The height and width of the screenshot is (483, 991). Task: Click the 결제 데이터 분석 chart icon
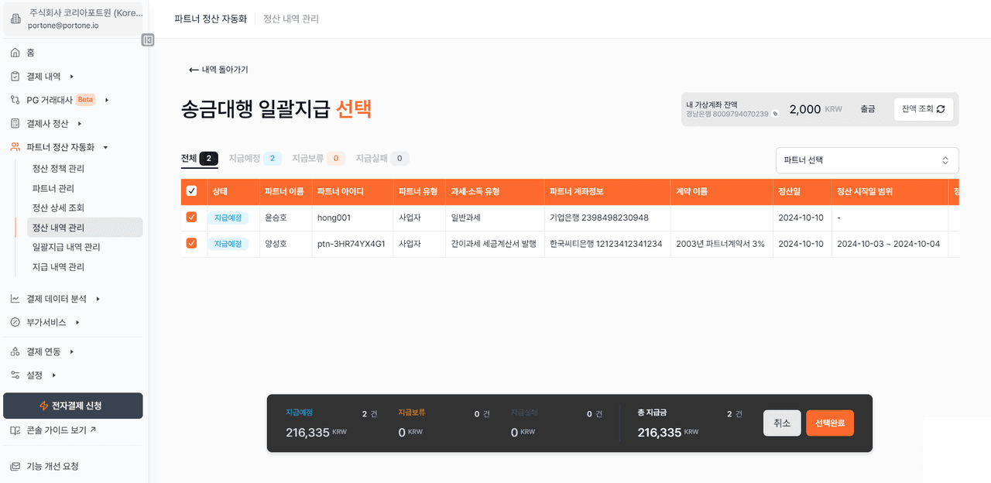[15, 299]
